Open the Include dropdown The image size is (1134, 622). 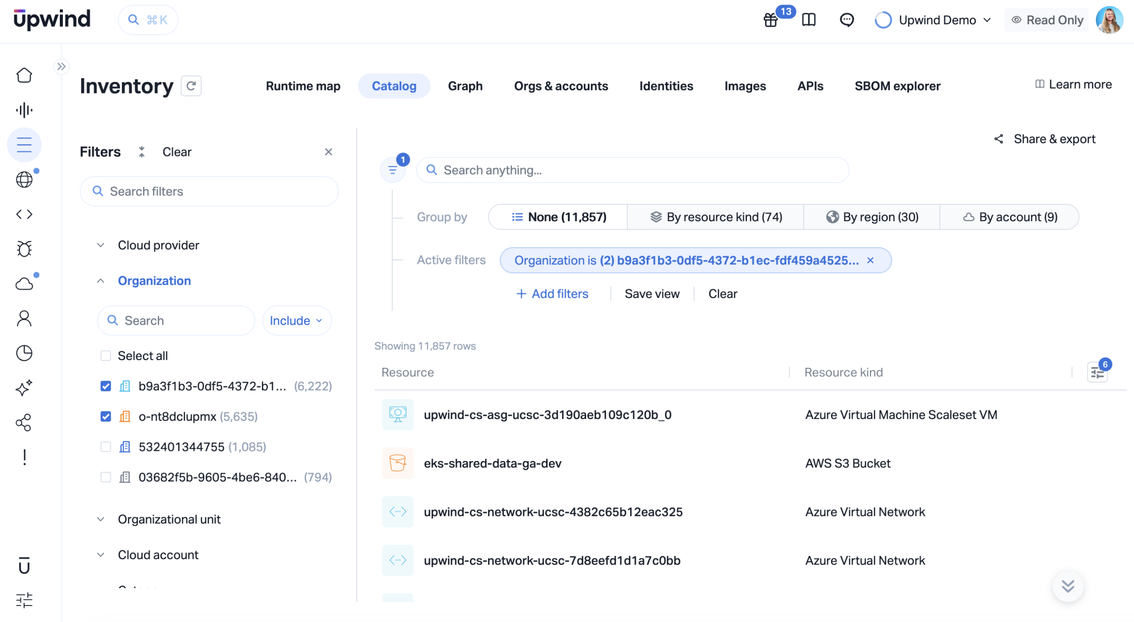coord(297,321)
